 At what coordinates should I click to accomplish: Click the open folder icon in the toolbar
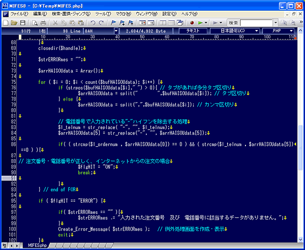point(14,23)
